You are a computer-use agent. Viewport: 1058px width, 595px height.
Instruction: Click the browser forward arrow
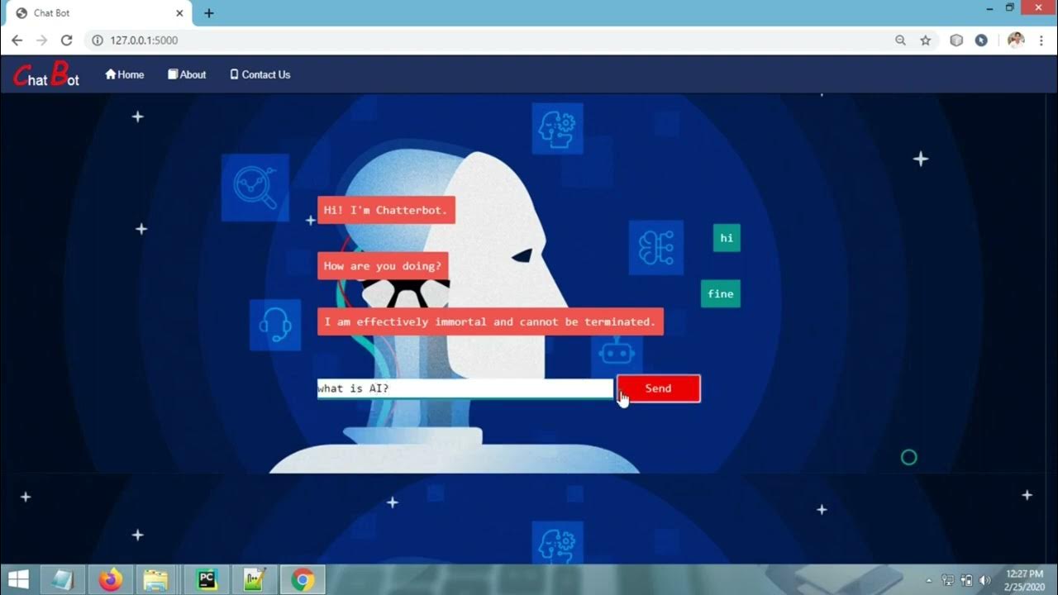[x=41, y=40]
